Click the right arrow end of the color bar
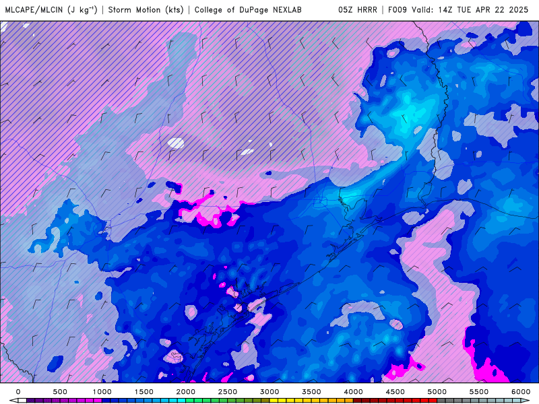This screenshot has height=404, width=539. point(526,401)
